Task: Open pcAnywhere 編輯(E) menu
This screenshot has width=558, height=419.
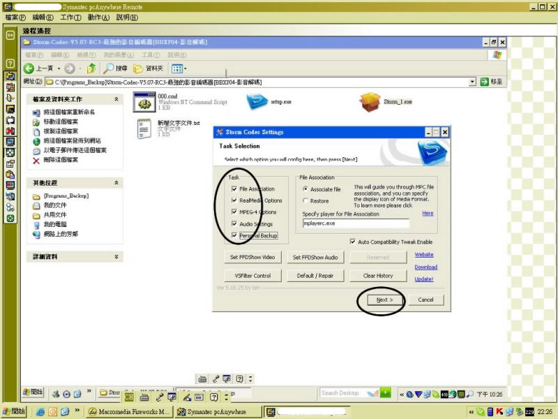Action: pos(43,17)
